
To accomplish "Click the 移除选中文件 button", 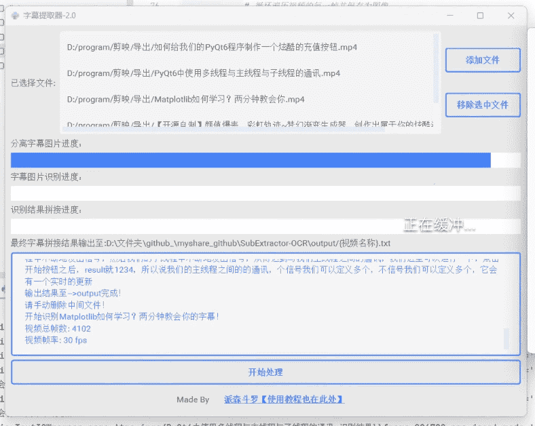I will click(482, 105).
